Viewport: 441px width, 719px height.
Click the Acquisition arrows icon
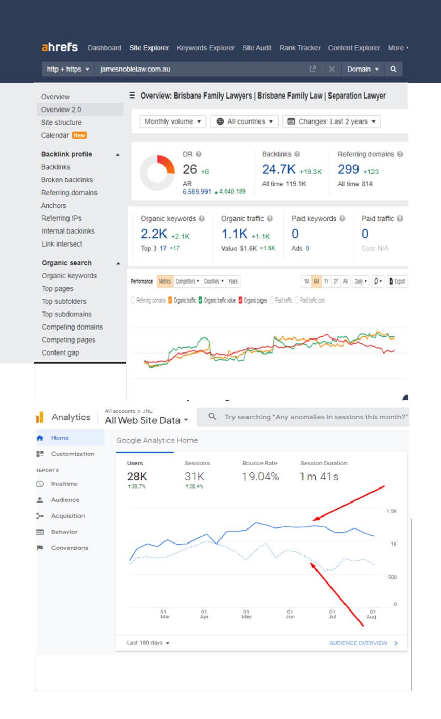pyautogui.click(x=40, y=516)
